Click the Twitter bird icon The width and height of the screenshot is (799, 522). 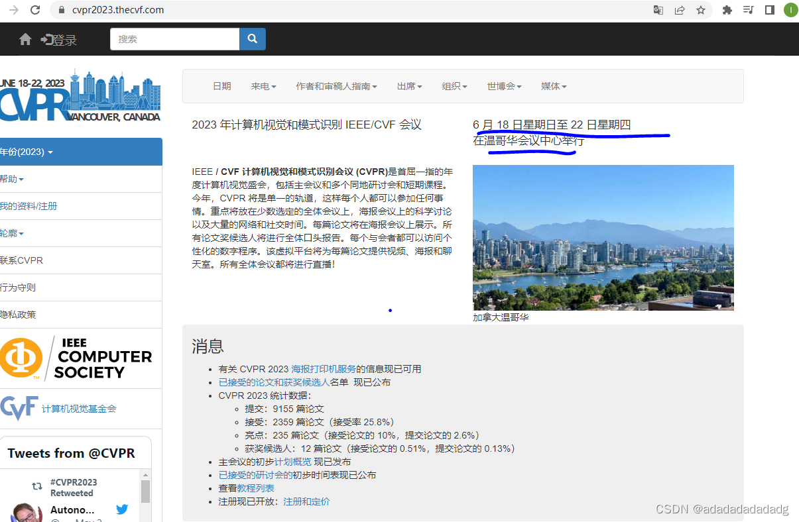point(122,509)
